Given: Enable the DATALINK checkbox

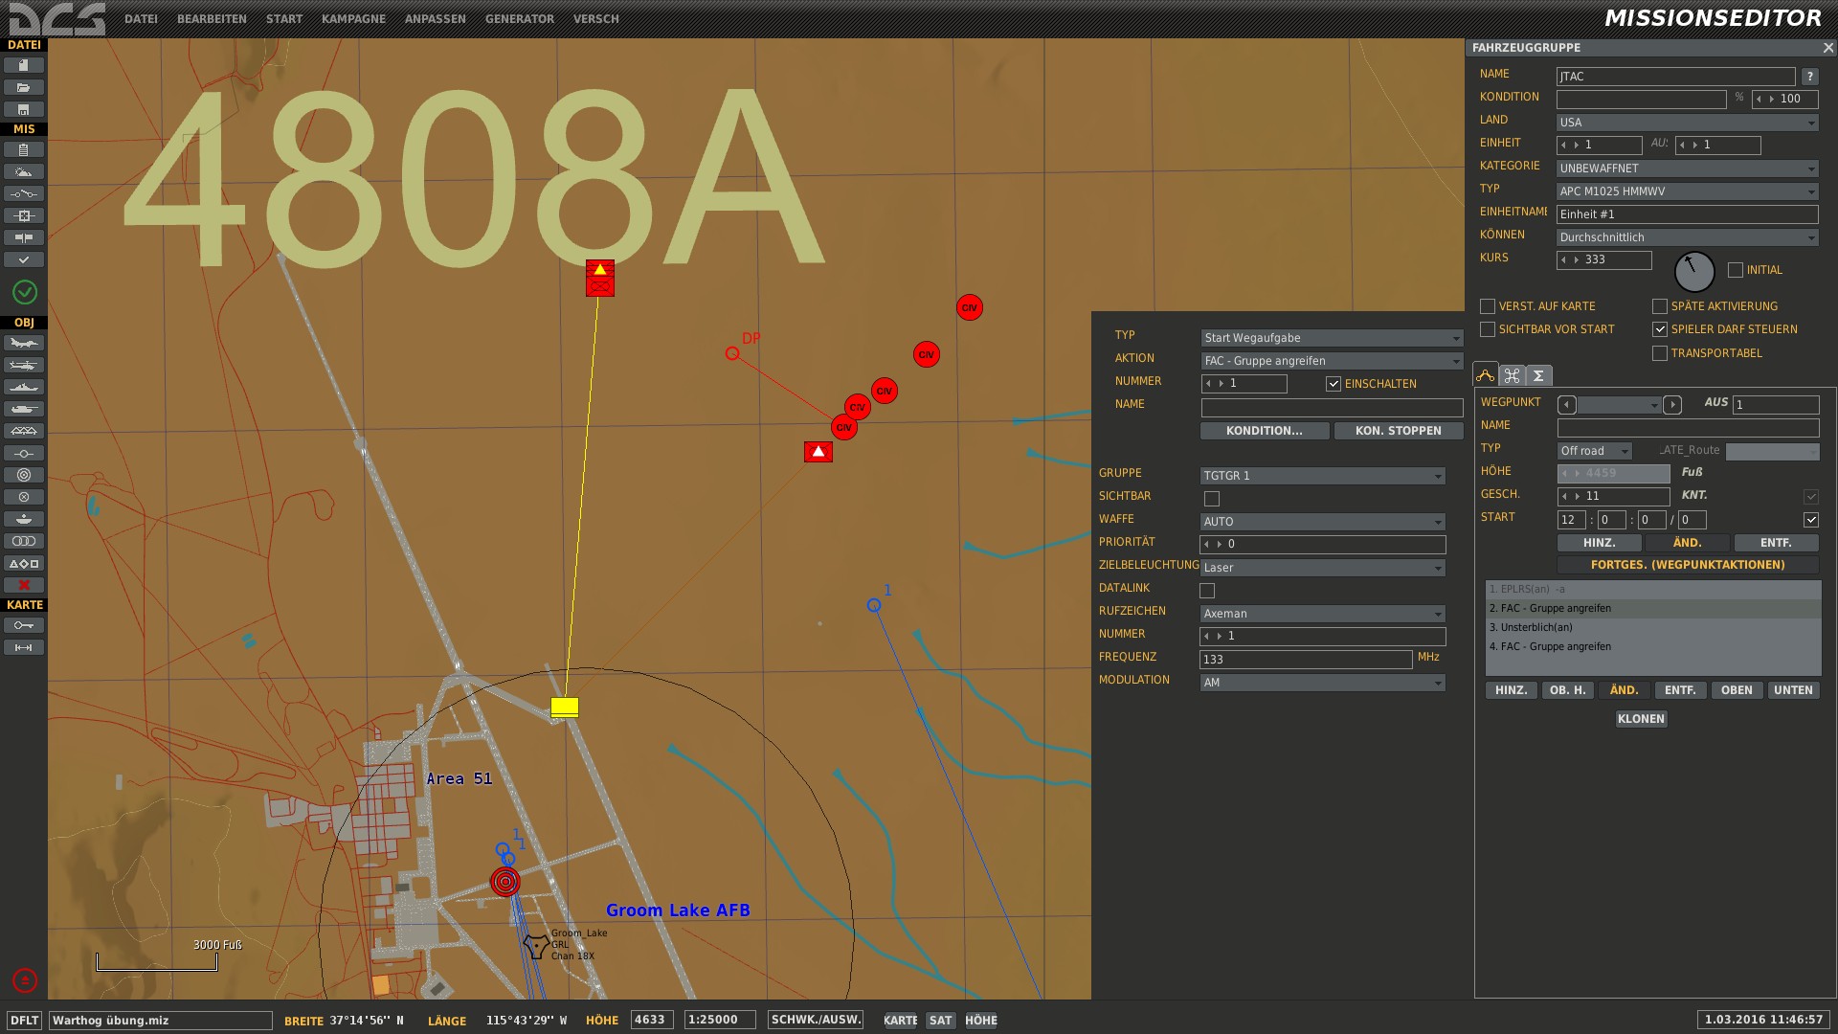Looking at the screenshot, I should (1207, 591).
